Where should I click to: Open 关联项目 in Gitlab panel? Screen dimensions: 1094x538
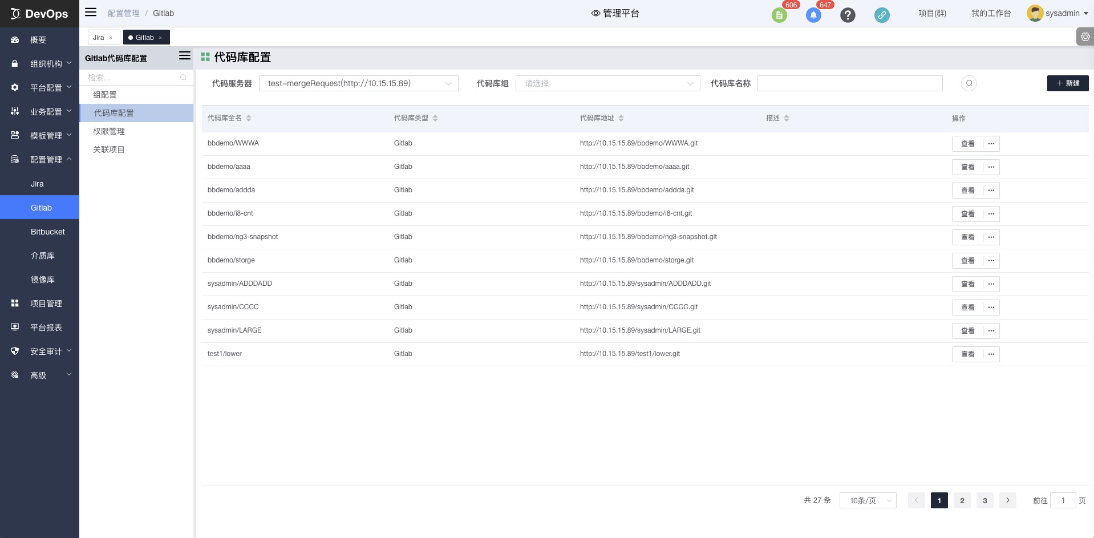click(x=136, y=149)
